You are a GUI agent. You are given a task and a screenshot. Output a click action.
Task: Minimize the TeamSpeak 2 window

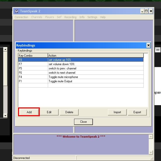click(142, 11)
